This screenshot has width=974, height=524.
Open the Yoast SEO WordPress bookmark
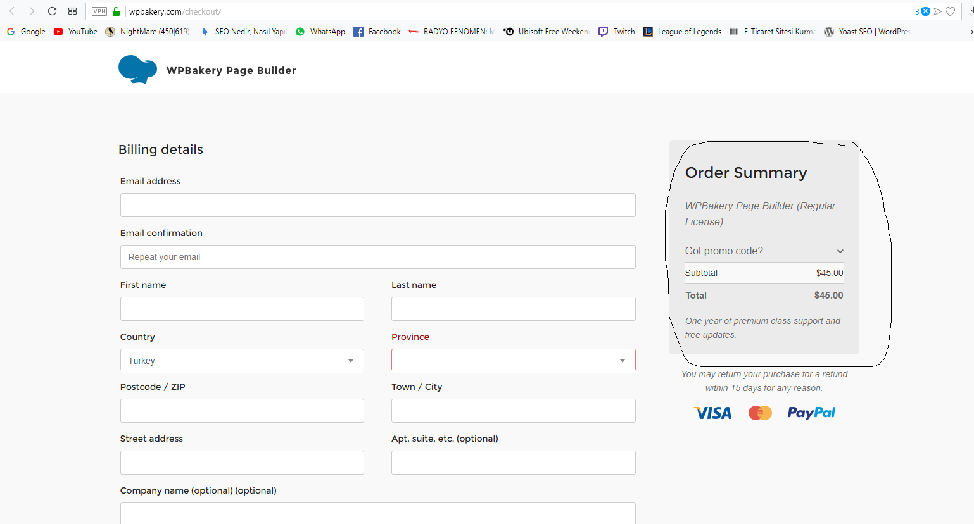pos(867,32)
